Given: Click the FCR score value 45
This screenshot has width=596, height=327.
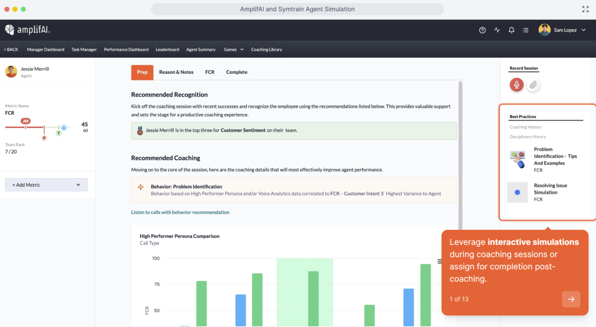Looking at the screenshot, I should [84, 124].
